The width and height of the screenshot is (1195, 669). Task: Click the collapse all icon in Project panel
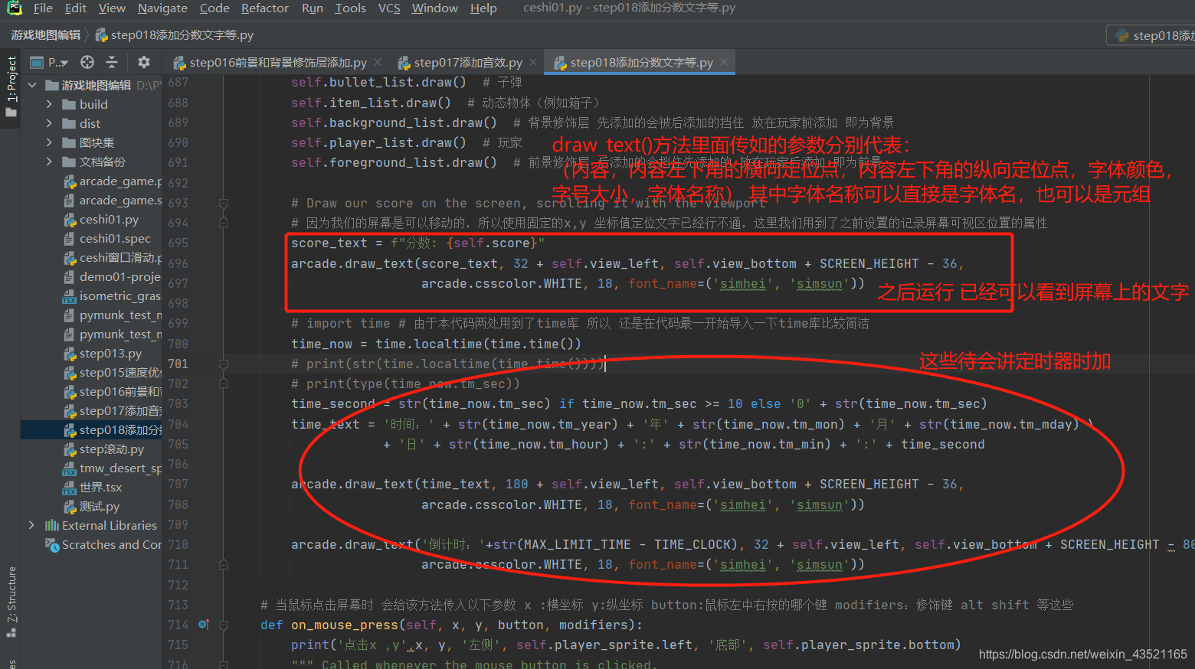click(112, 62)
